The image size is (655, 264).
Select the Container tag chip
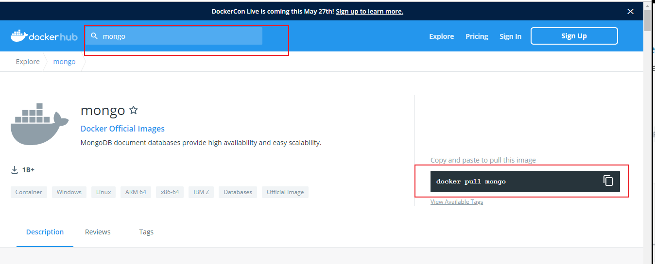coord(29,192)
